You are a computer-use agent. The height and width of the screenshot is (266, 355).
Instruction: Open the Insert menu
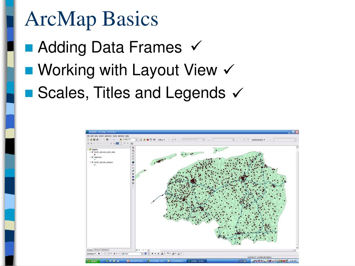[x=102, y=136]
